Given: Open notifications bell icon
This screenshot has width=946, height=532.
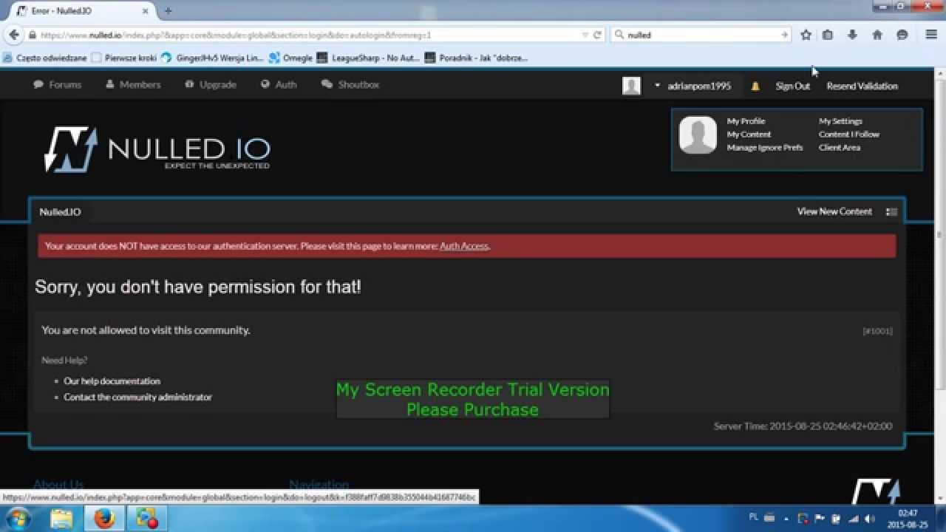Looking at the screenshot, I should [x=755, y=86].
